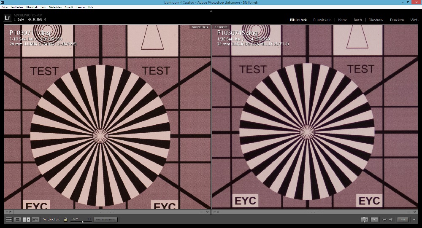Image resolution: width=422 pixels, height=228 pixels.
Task: Switch to Diashow module
Action: [x=376, y=20]
